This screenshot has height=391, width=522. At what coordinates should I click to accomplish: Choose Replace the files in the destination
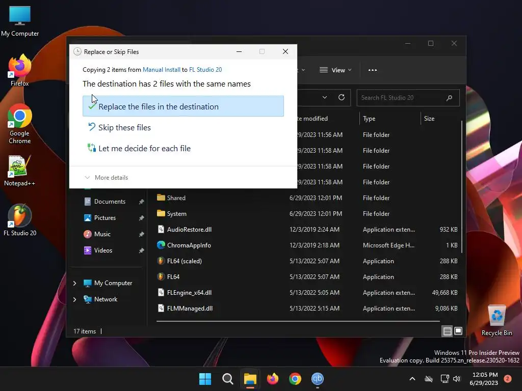click(183, 106)
